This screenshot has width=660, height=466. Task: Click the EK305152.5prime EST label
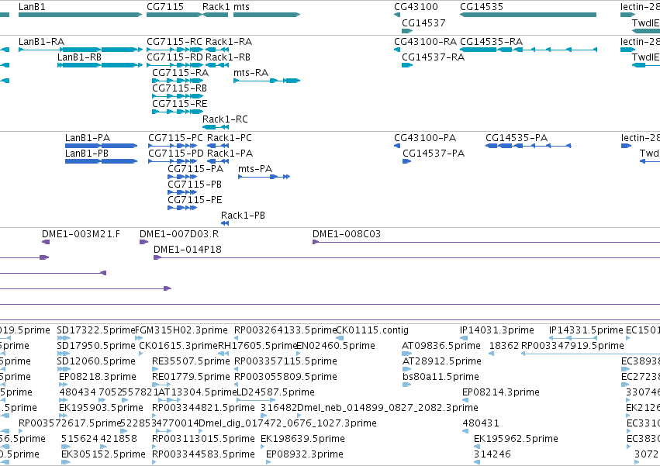click(x=103, y=454)
